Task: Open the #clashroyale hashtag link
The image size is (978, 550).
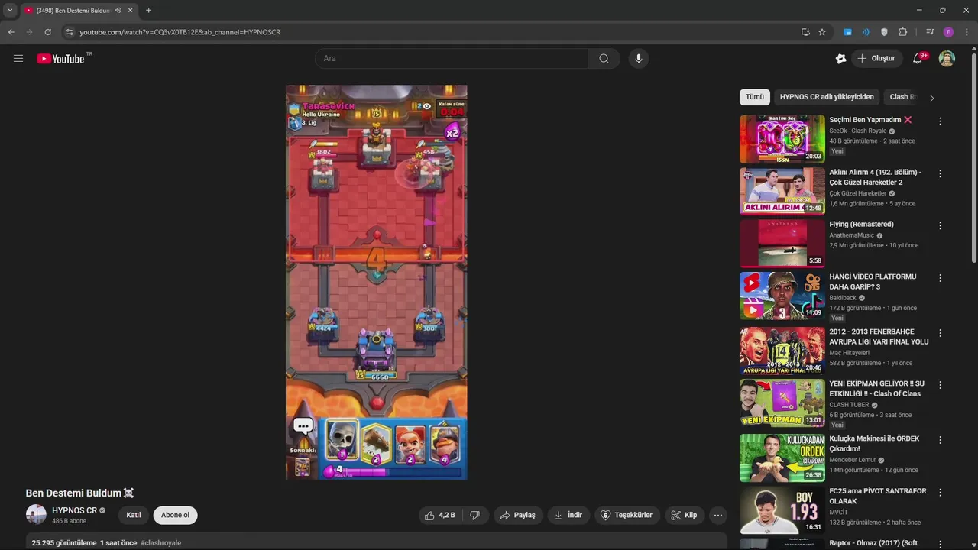Action: (160, 543)
